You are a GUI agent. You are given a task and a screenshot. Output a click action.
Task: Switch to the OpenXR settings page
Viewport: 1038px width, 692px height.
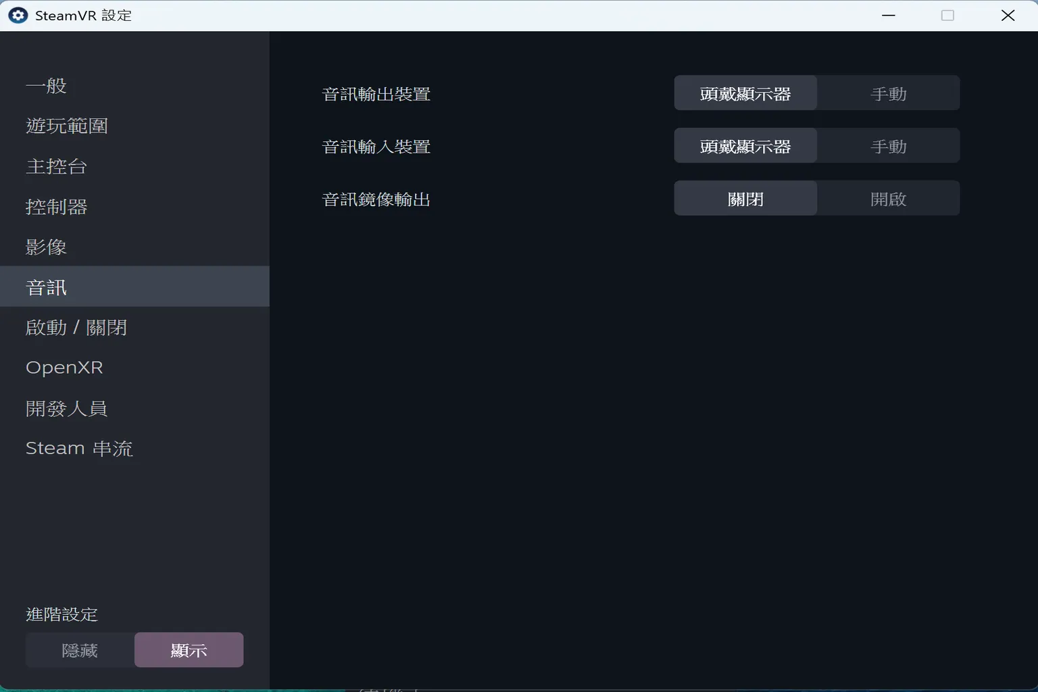pos(64,367)
